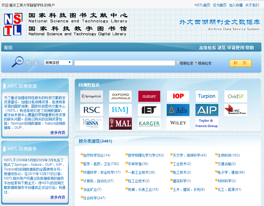Open the NSTL首页 link

pyautogui.click(x=202, y=5)
